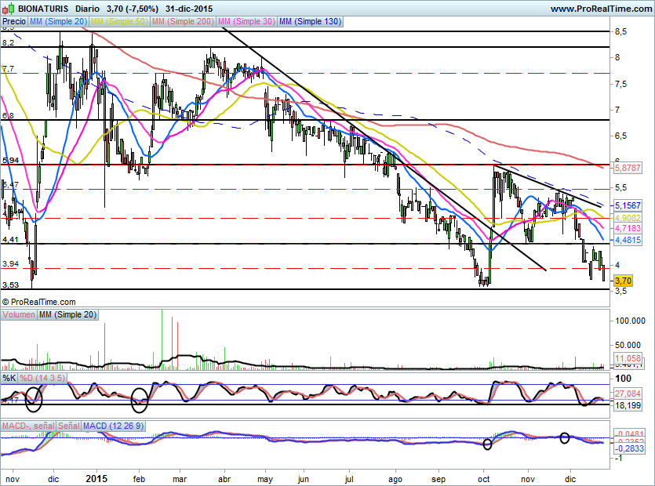Click the © ProRealTime.com watermark text

[x=39, y=302]
